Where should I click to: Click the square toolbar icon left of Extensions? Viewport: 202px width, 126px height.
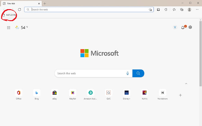[x=158, y=9]
